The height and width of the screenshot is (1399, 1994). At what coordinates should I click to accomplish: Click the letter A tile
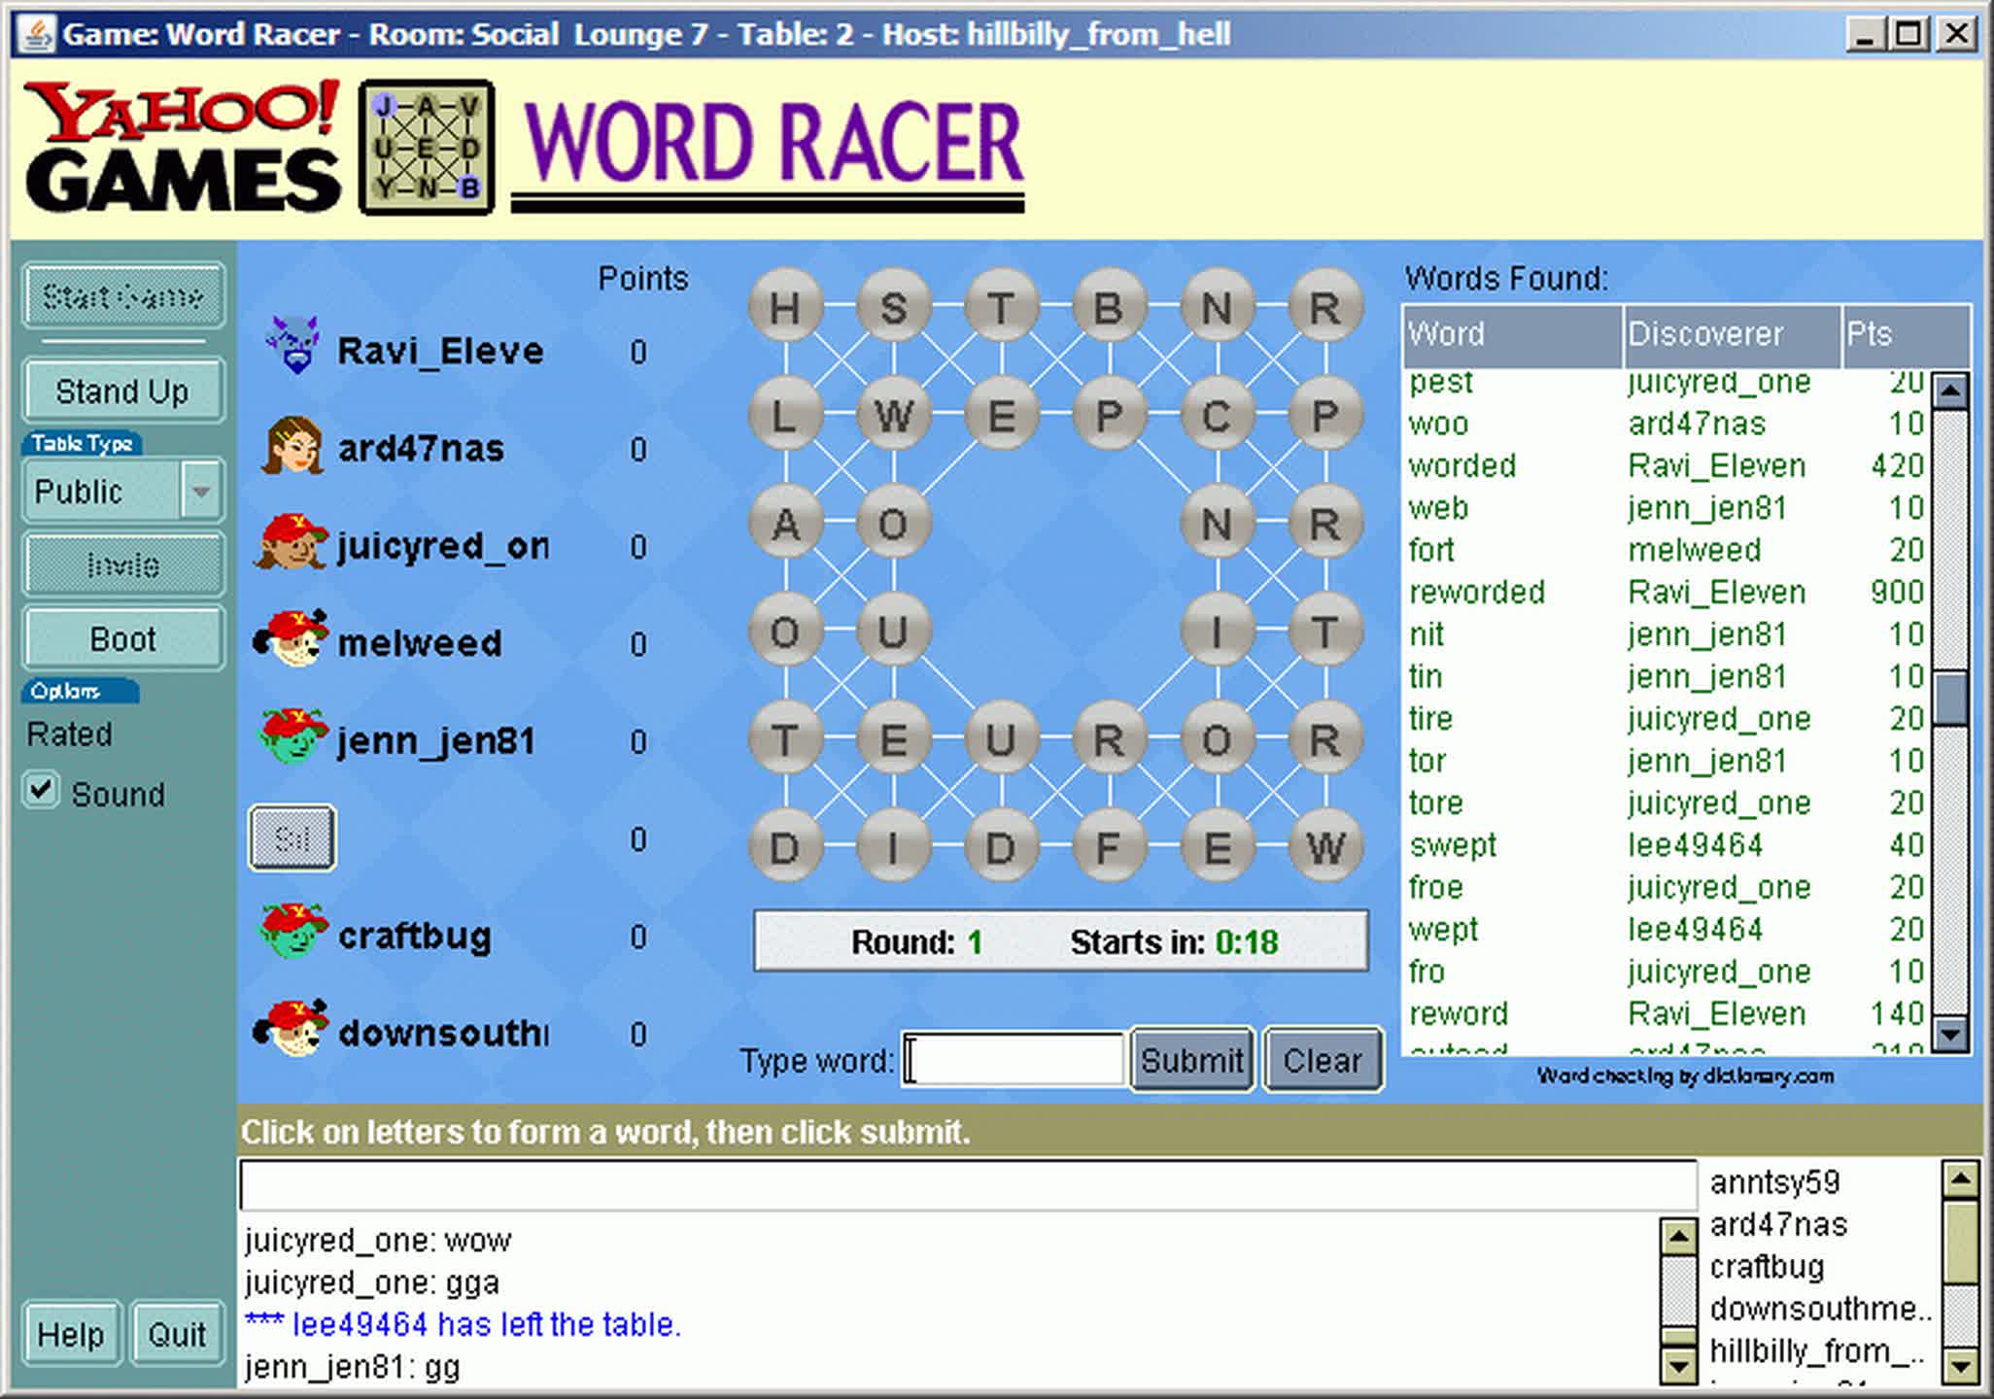click(x=785, y=524)
